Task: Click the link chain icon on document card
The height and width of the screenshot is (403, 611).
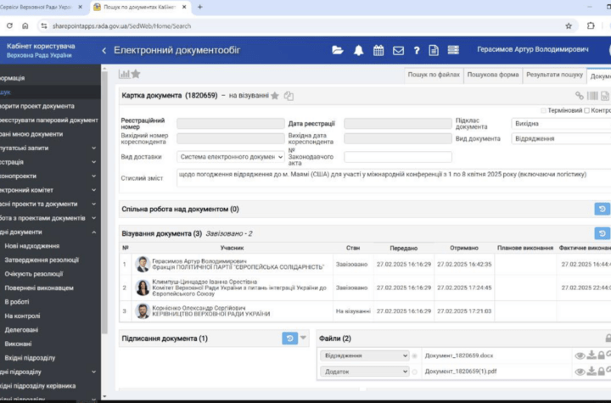Action: click(580, 96)
